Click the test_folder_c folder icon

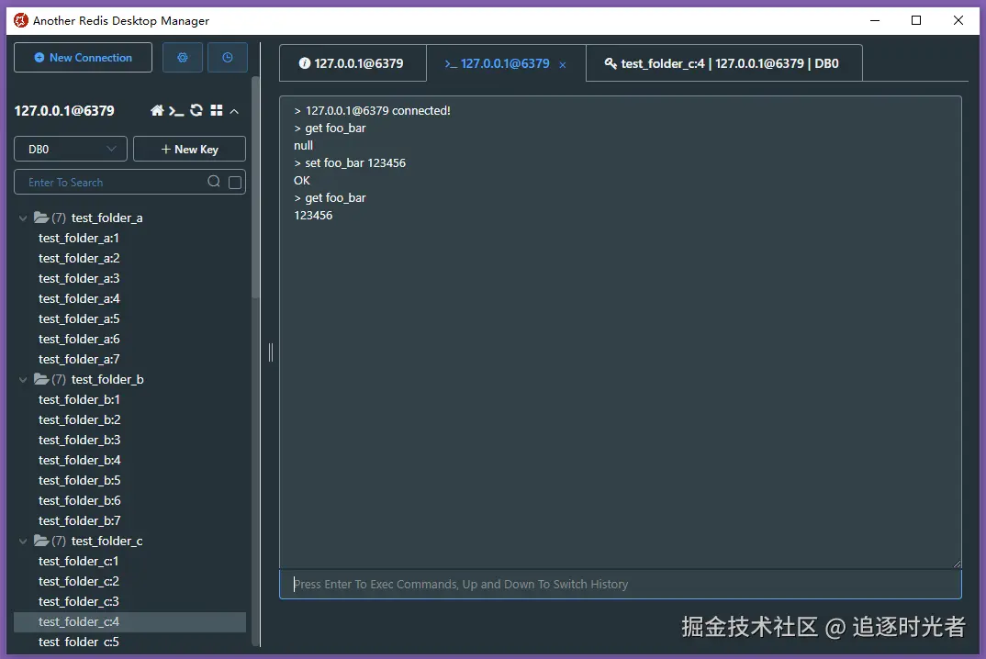click(41, 541)
